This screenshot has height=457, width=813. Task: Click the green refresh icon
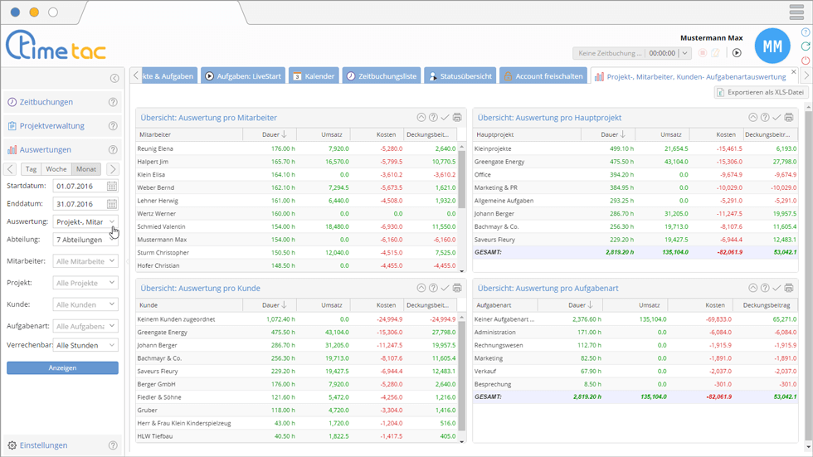click(x=805, y=46)
